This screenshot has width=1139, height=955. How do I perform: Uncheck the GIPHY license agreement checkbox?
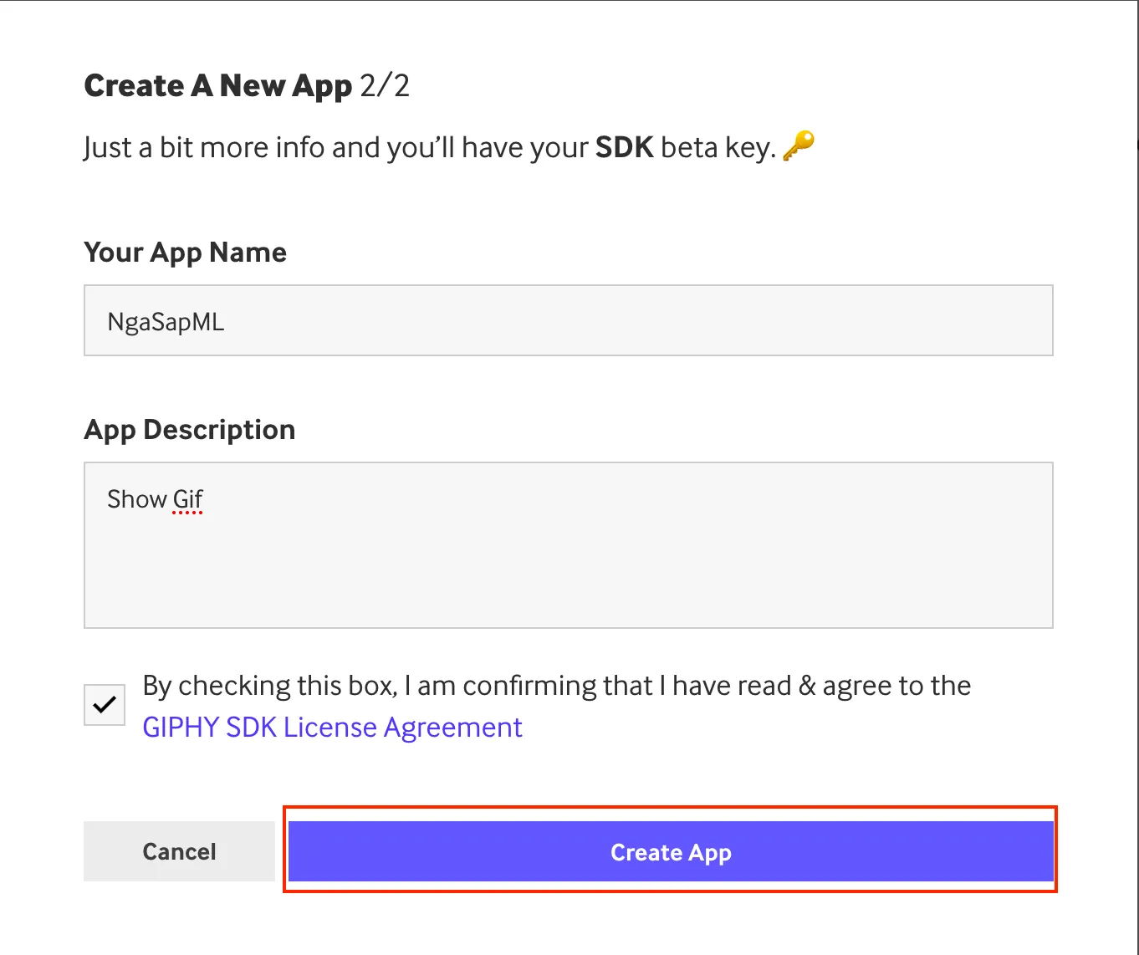[104, 705]
